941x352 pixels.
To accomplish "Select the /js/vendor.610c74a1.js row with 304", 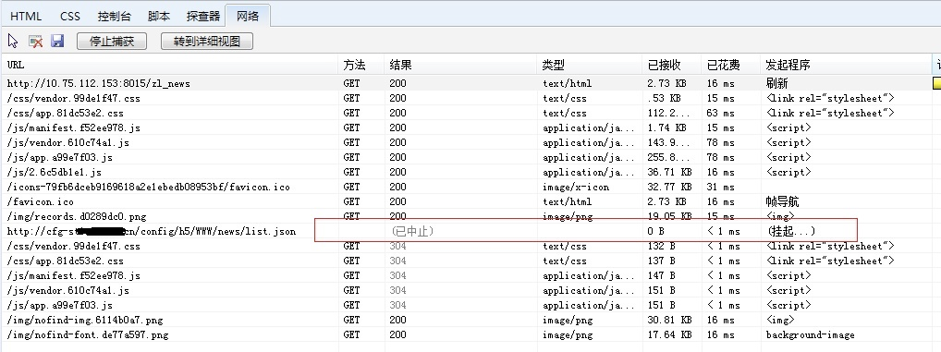I will 470,290.
